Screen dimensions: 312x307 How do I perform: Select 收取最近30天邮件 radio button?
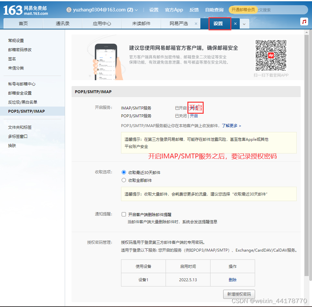124,172
